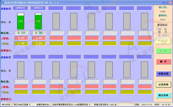Select the 8.58 level value field

coord(21,33)
